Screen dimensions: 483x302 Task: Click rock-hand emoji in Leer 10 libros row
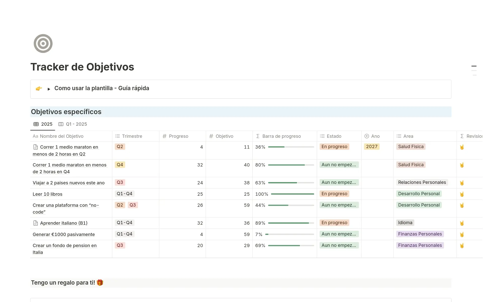click(462, 194)
